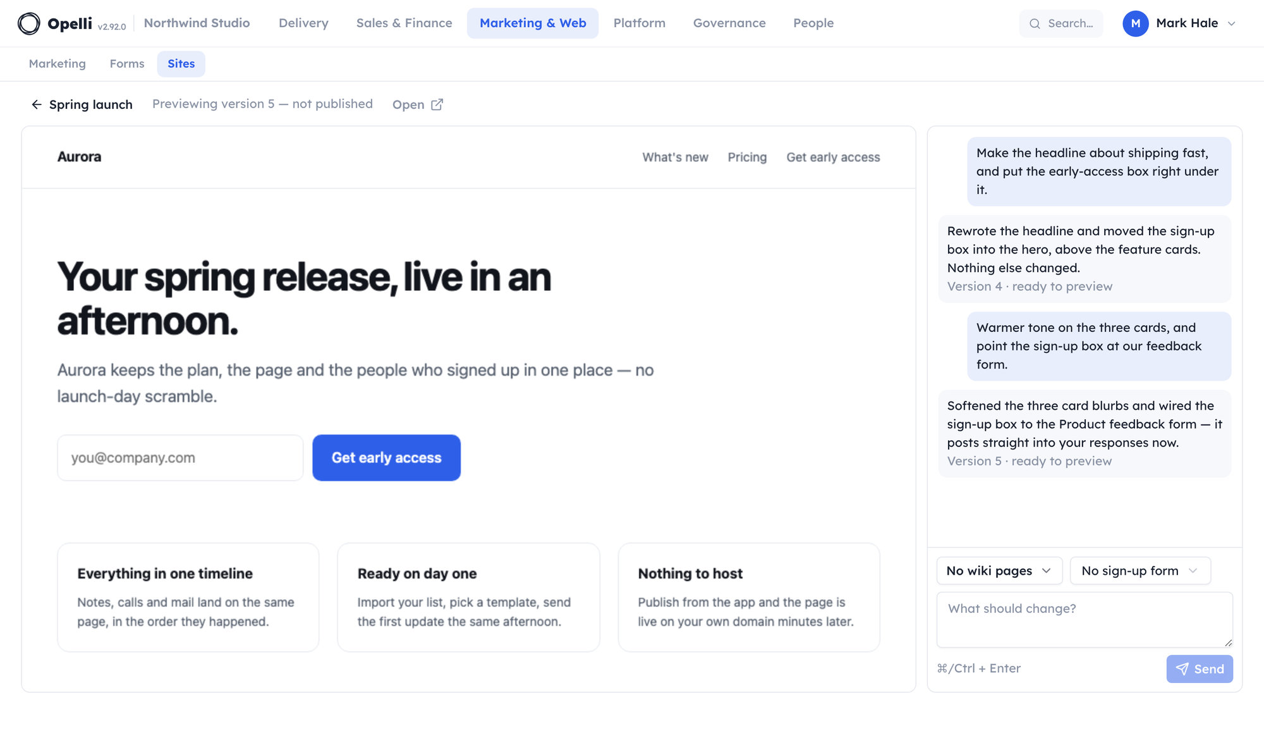The width and height of the screenshot is (1264, 755).
Task: Click the ⌘/Ctrl + Enter hint text
Action: pos(978,668)
